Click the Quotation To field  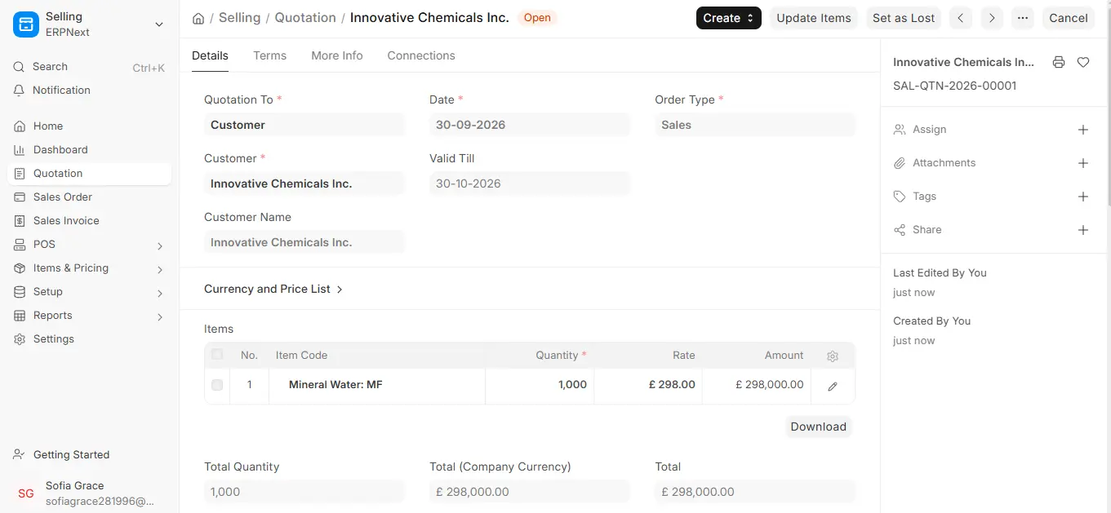[x=304, y=125]
